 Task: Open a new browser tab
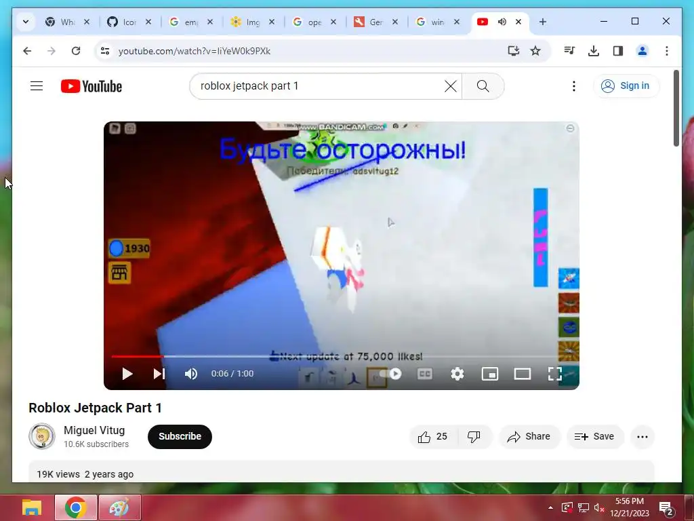[x=543, y=22]
